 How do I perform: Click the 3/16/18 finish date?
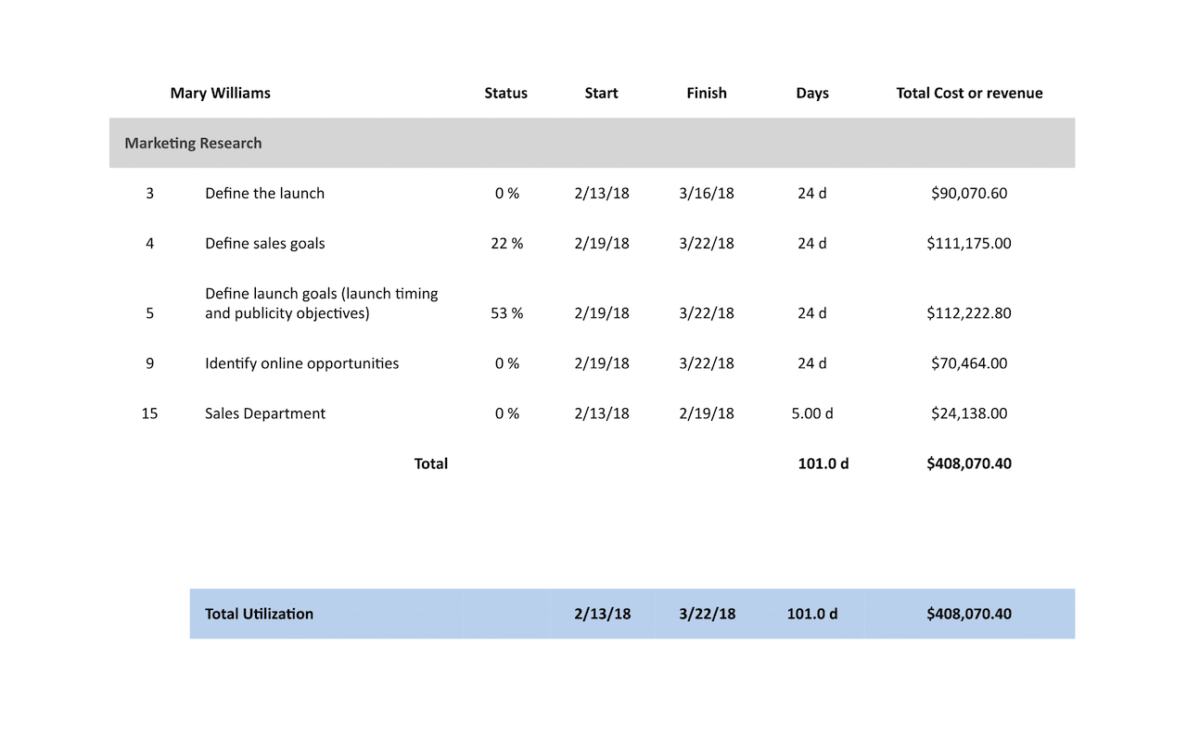click(x=707, y=193)
